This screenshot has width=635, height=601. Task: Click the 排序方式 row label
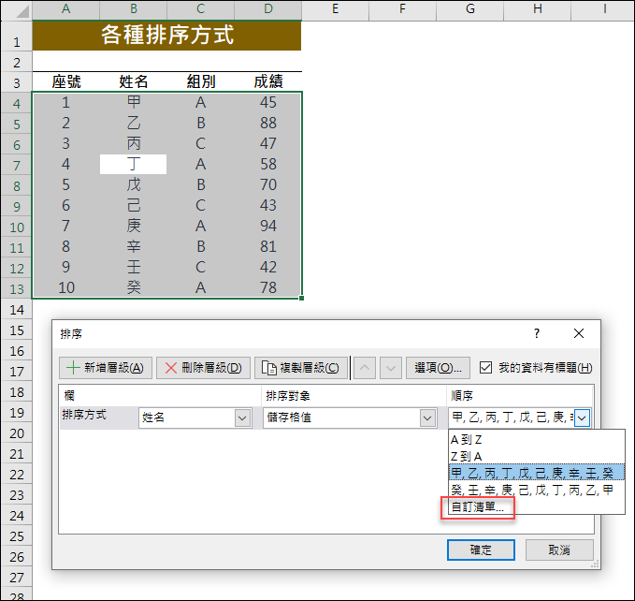point(84,415)
